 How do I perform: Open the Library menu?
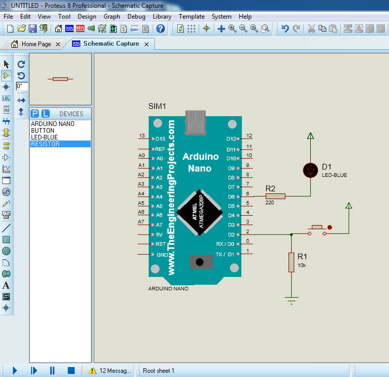162,17
